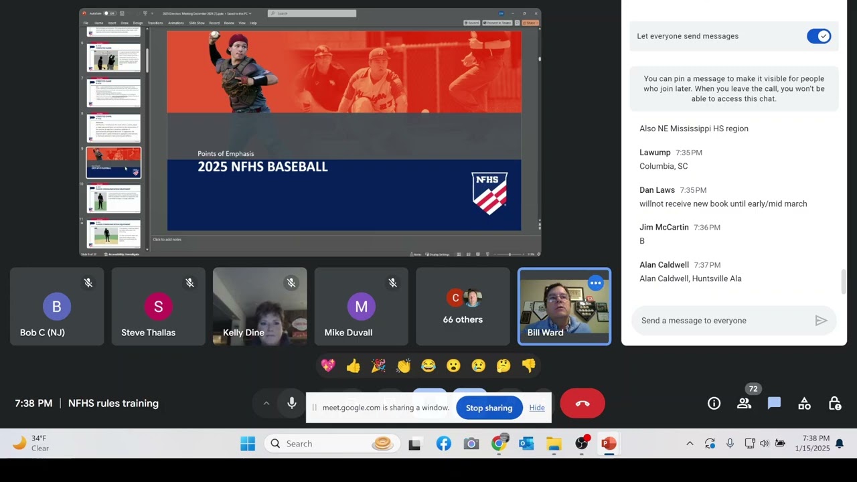Viewport: 857px width, 482px height.
Task: Open Outlook from the Windows taskbar
Action: point(526,444)
